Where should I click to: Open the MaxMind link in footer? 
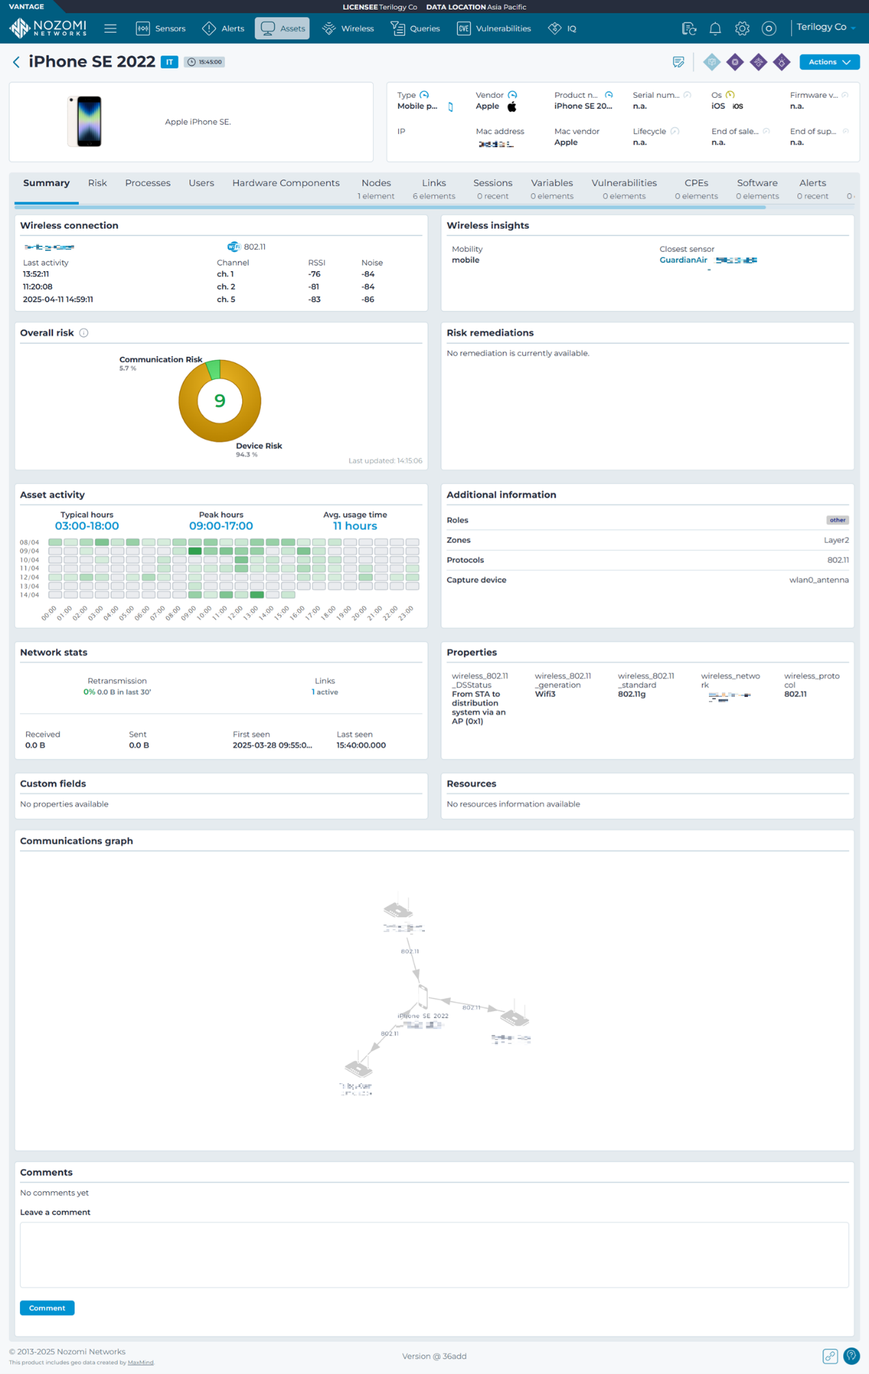[x=140, y=1362]
